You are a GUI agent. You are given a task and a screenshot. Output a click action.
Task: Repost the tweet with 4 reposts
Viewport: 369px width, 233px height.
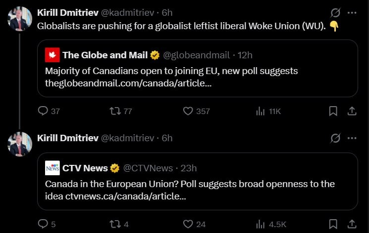[115, 224]
